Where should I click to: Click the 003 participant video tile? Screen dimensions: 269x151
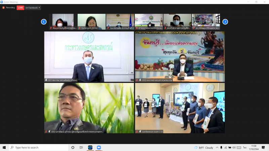(x=89, y=108)
